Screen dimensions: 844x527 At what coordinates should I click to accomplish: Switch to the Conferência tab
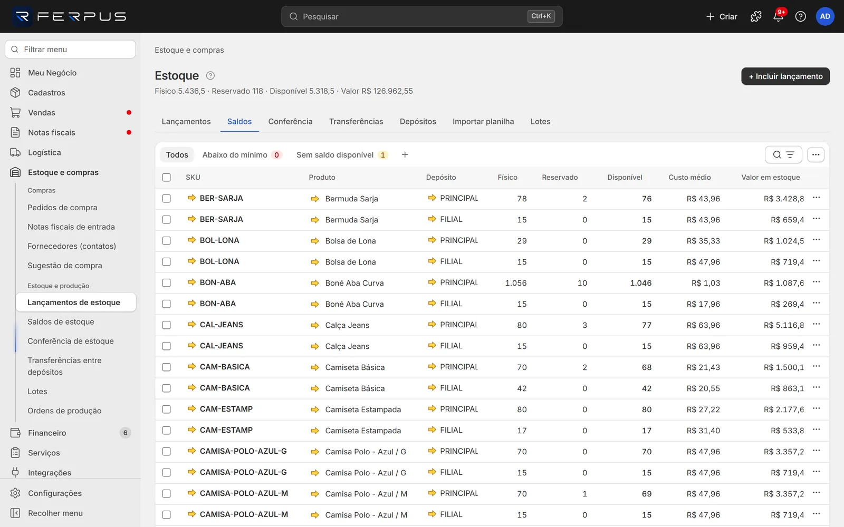click(290, 121)
